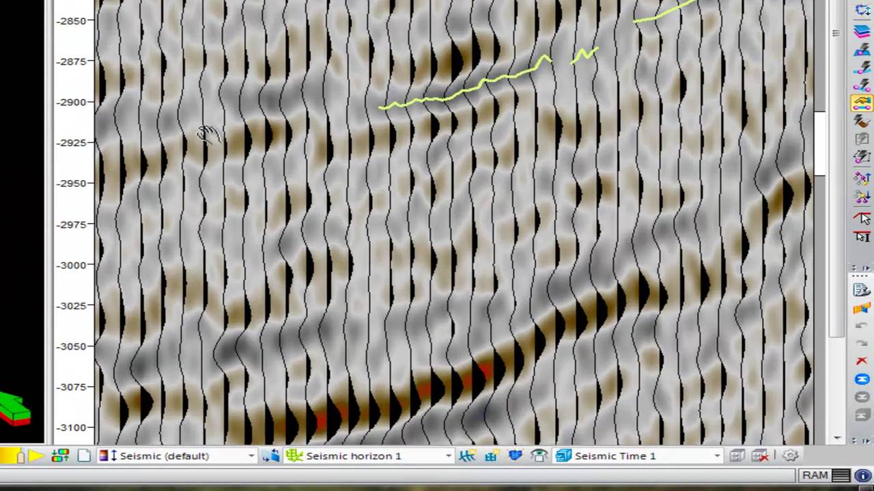Click the RAM label in the status bar
The height and width of the screenshot is (491, 874).
pyautogui.click(x=815, y=475)
